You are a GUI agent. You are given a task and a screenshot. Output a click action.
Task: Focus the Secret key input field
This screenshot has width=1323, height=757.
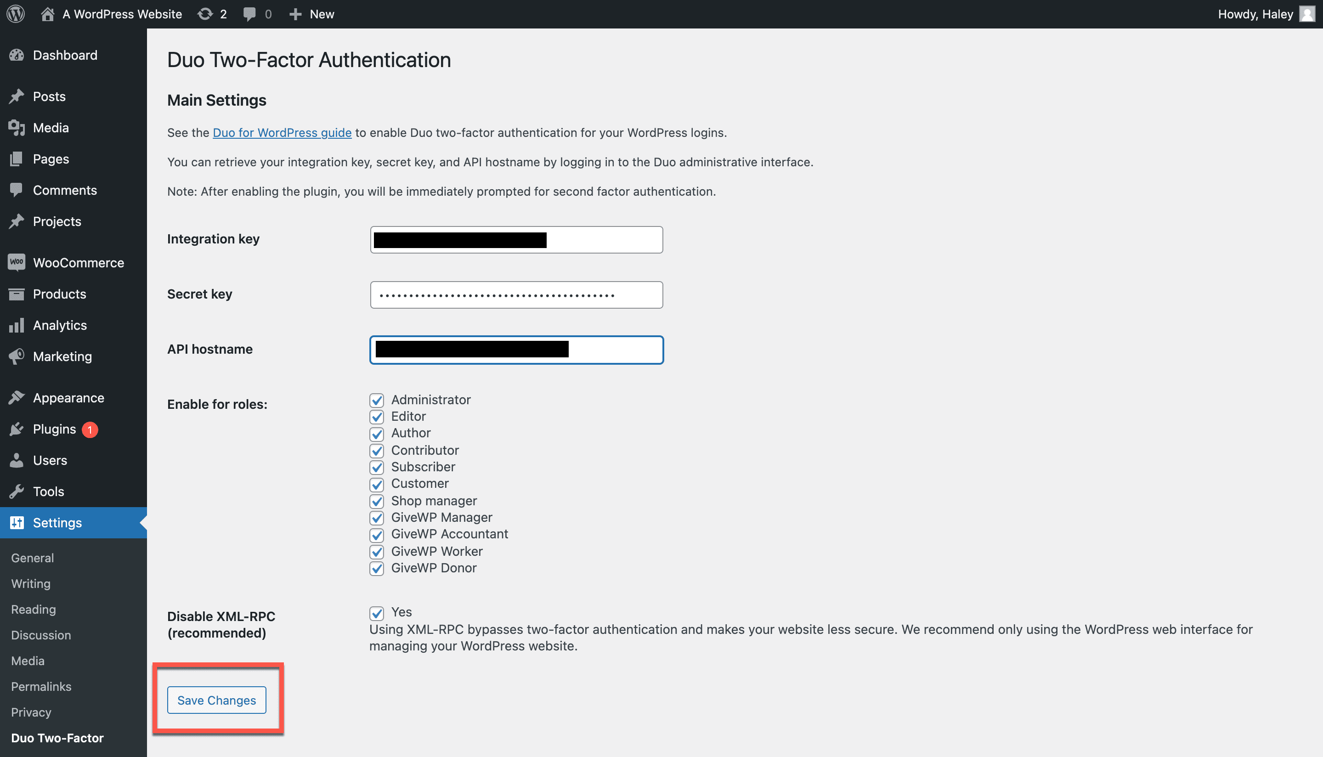(516, 295)
